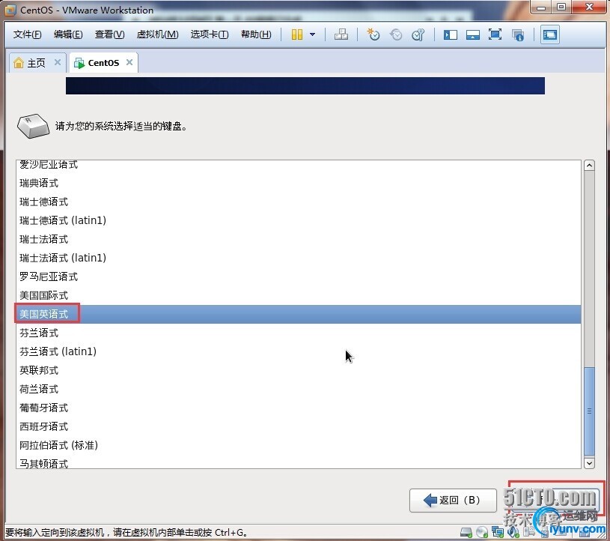Toggle the library sidebar panel
This screenshot has height=541, width=610.
[450, 34]
